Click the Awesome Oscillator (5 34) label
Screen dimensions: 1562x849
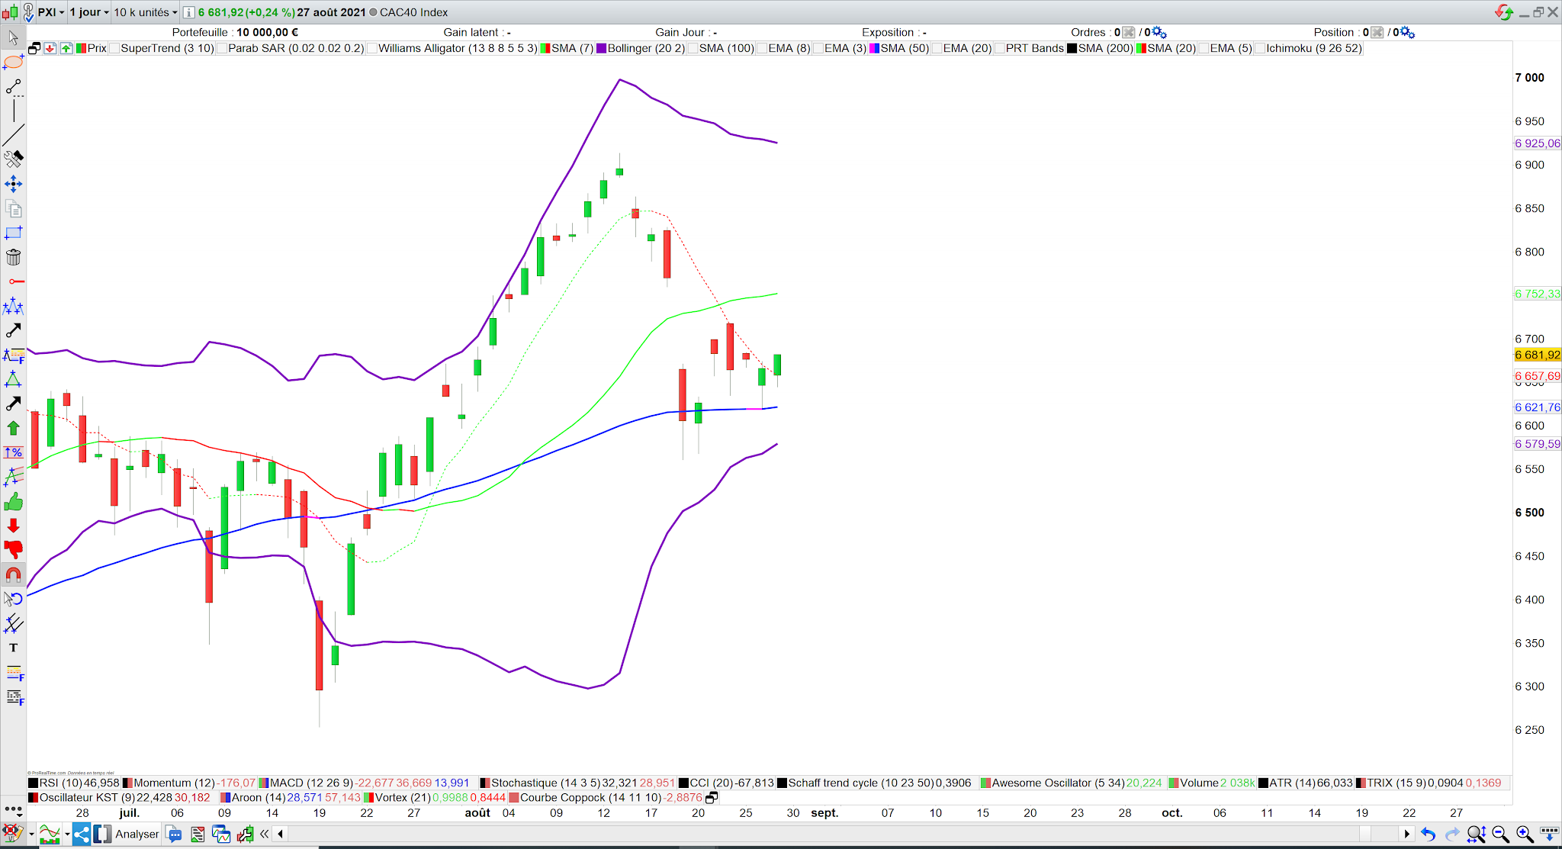1058,783
